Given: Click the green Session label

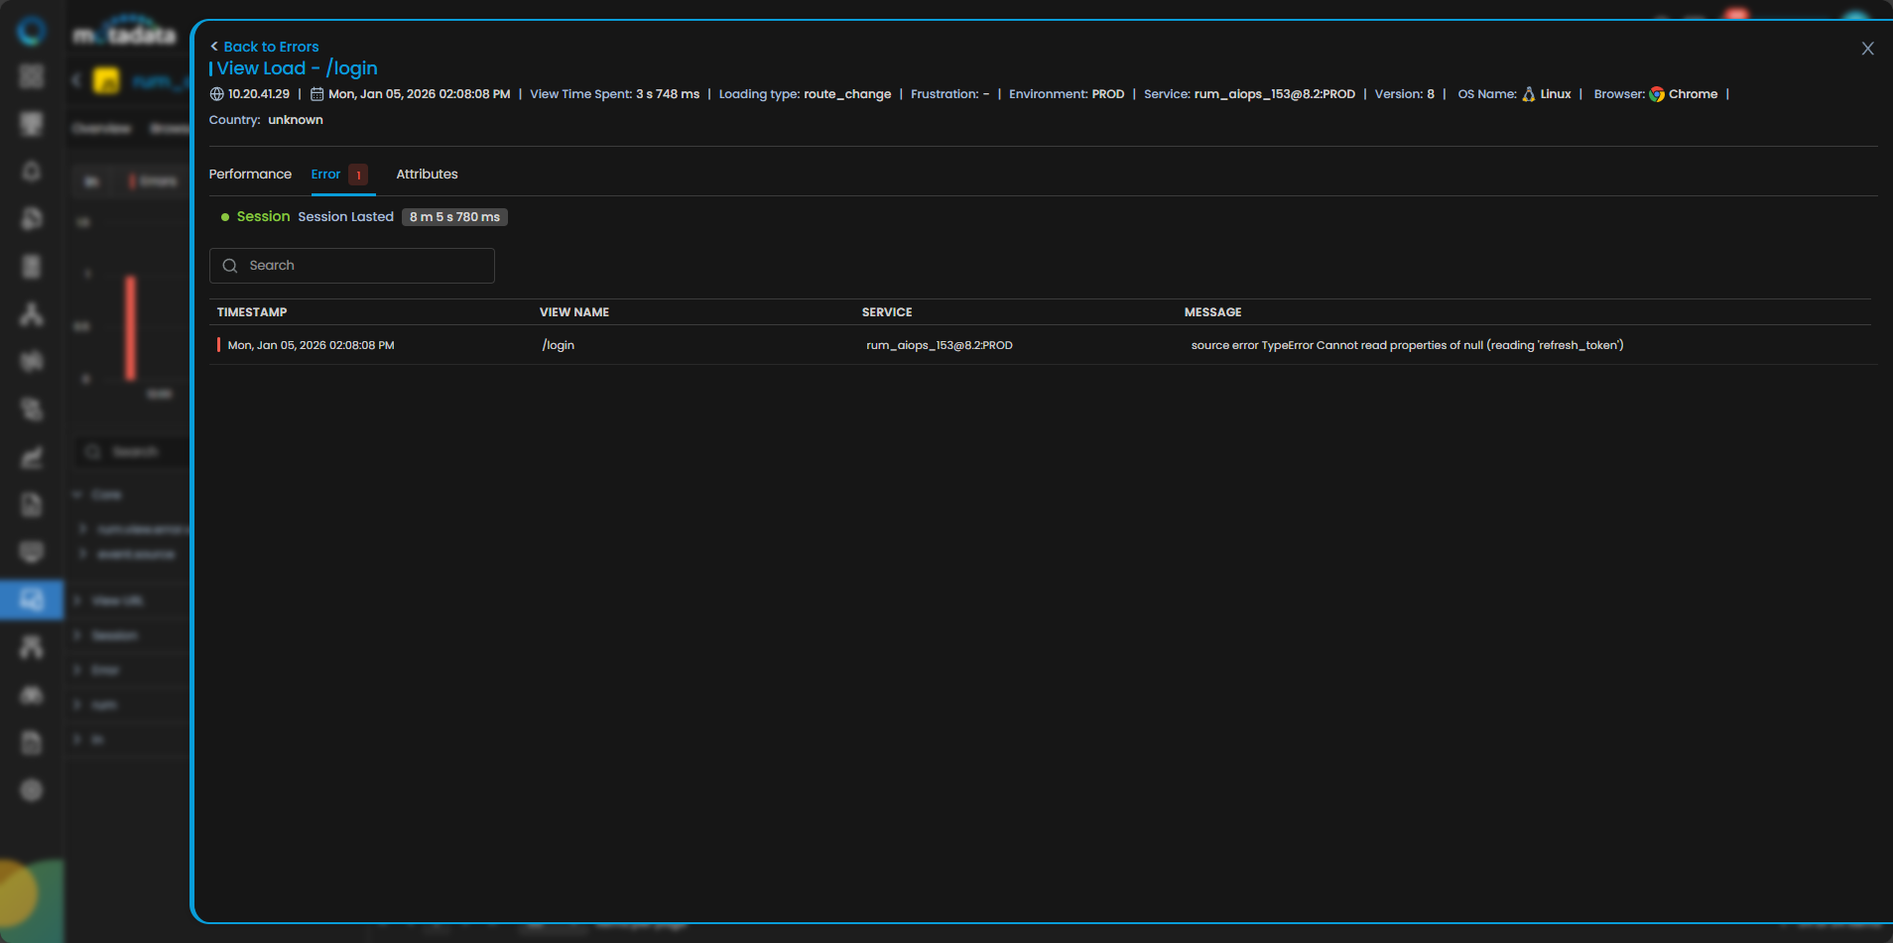Looking at the screenshot, I should pyautogui.click(x=263, y=217).
